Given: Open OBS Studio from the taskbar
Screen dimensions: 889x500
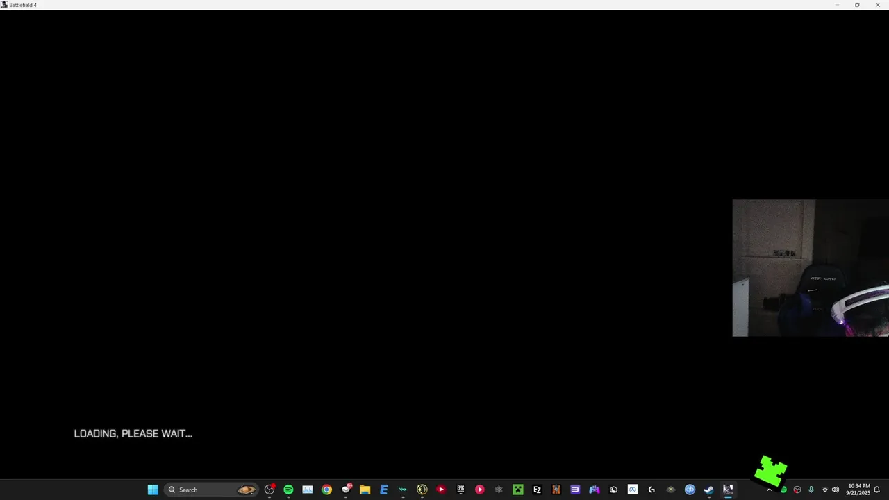Looking at the screenshot, I should pyautogui.click(x=269, y=490).
